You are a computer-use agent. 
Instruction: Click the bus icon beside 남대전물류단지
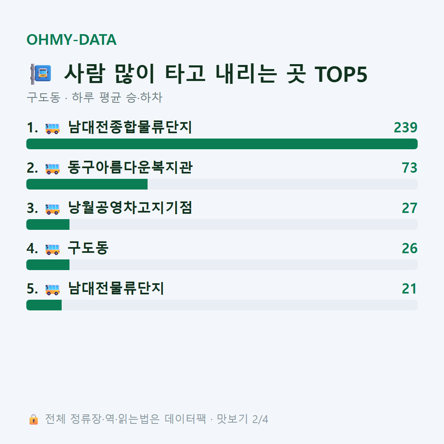point(53,289)
